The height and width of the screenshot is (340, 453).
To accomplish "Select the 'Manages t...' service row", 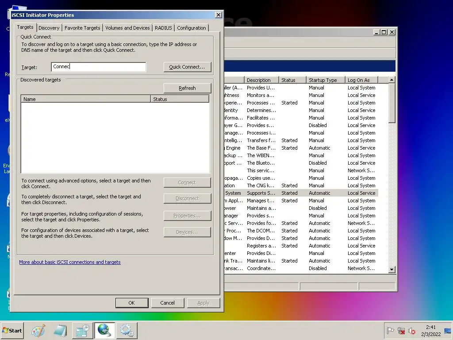I will click(301, 201).
